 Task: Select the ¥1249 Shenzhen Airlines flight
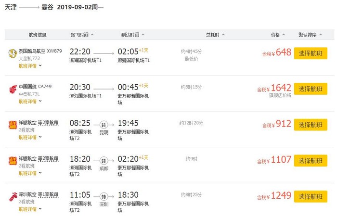(x=310, y=196)
